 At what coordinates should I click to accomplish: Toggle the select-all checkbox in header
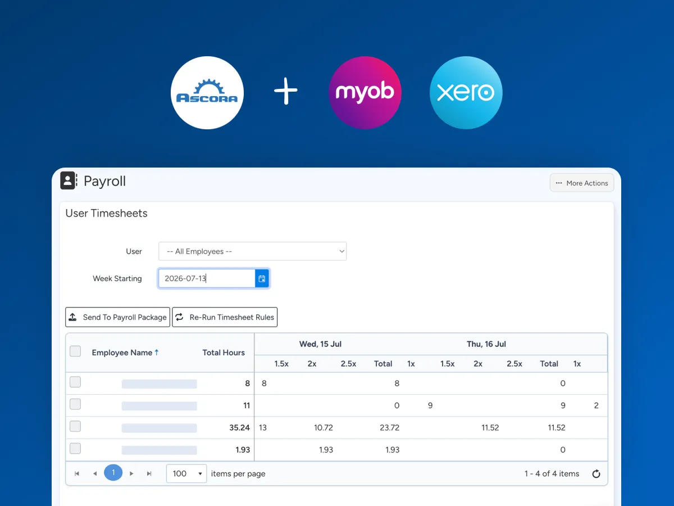pyautogui.click(x=75, y=351)
